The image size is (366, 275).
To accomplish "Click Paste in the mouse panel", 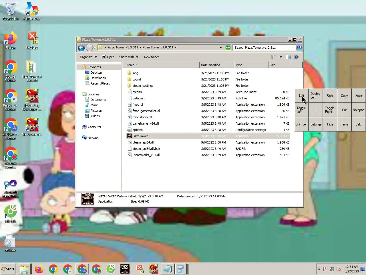I will click(344, 124).
